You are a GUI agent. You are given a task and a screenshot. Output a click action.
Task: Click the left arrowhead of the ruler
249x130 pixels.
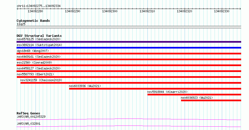(x=17, y=9)
